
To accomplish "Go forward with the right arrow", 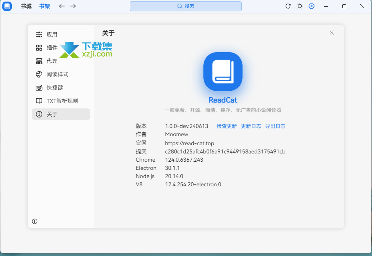I will [x=73, y=6].
